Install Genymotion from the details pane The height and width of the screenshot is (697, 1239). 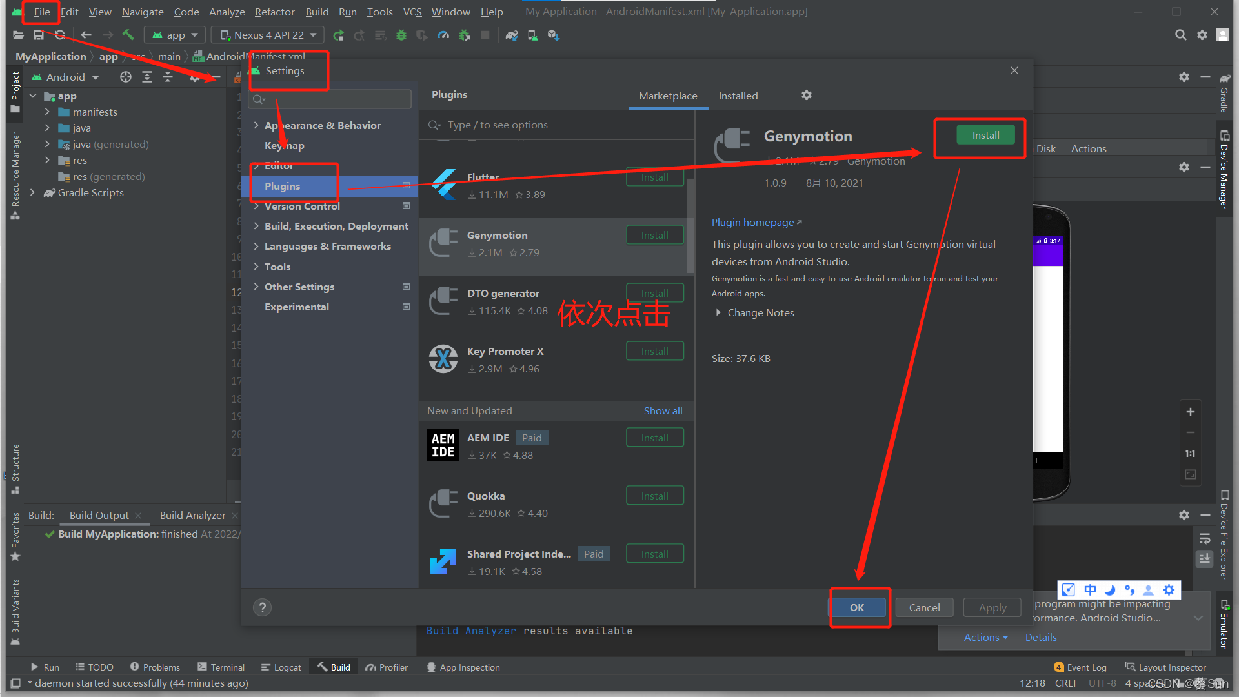click(985, 135)
